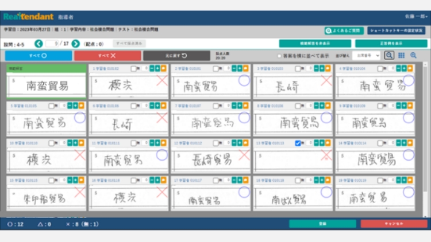Uncheck the checked box on student 010113 card
Screen dimensions: 431x242
click(x=298, y=143)
